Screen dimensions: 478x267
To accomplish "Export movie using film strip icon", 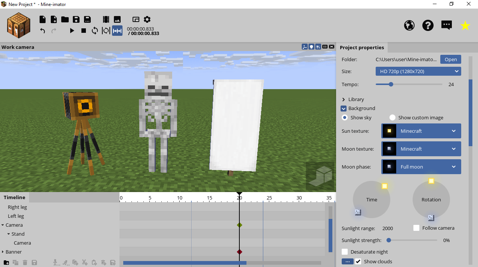I will [x=106, y=19].
